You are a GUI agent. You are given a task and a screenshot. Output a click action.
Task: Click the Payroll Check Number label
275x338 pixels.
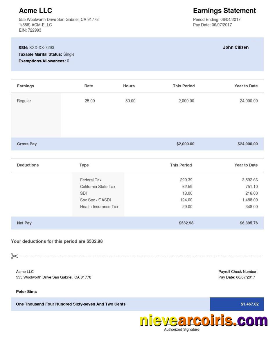pos(238,272)
